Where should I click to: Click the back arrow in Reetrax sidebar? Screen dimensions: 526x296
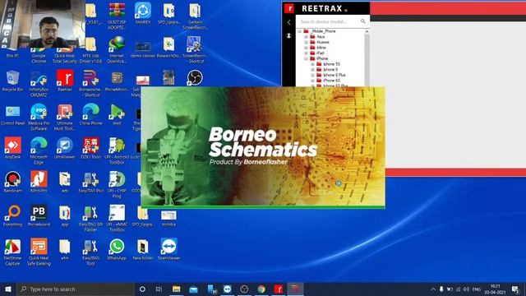(288, 22)
